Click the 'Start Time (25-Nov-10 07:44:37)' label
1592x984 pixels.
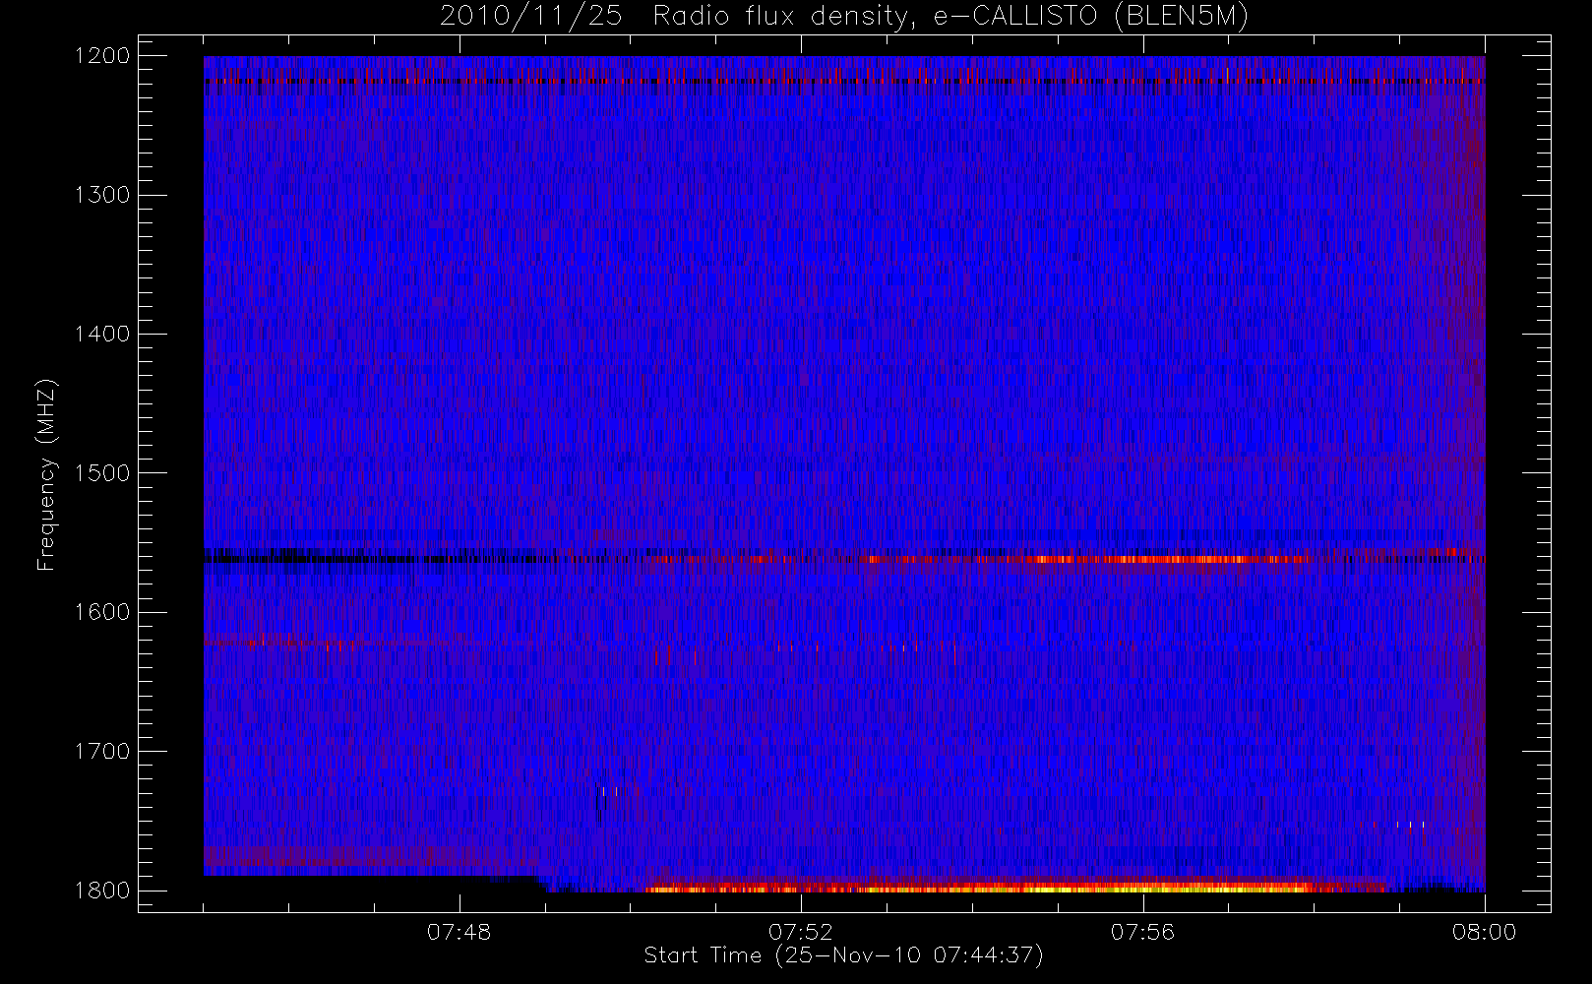pyautogui.click(x=843, y=955)
